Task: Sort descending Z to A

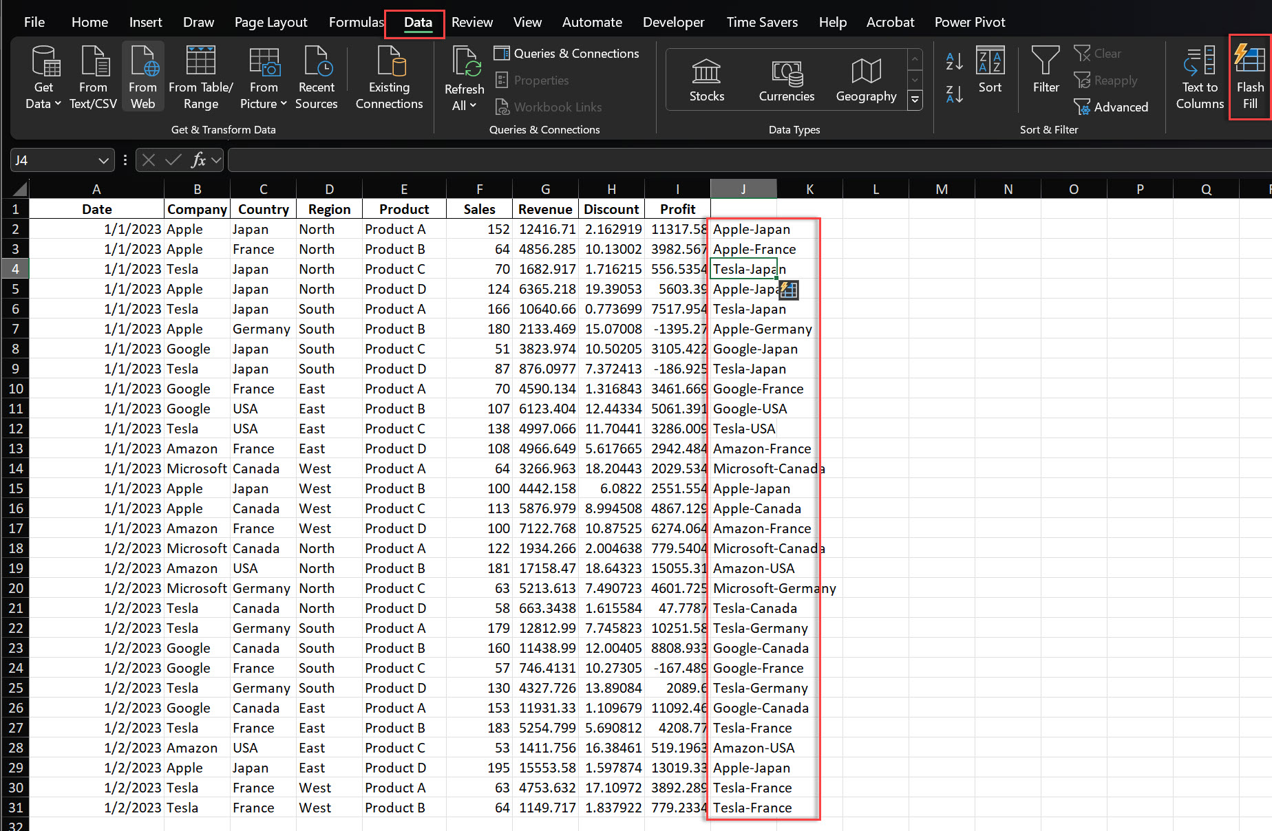Action: pos(955,94)
